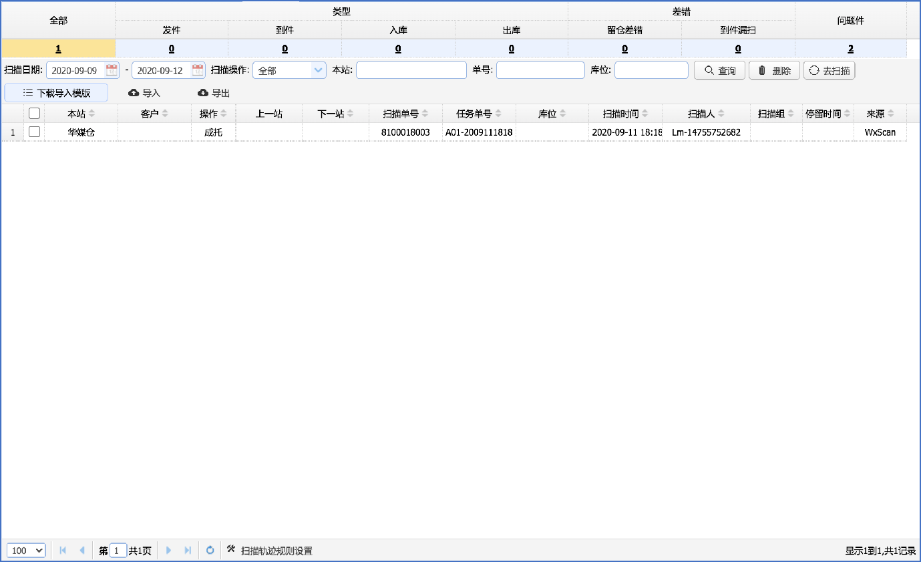Click the cloud download icon beside 导出
921x562 pixels.
click(203, 93)
